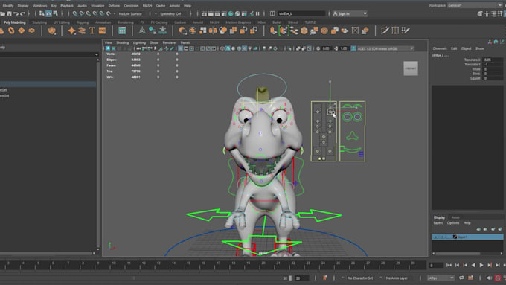Select the Extrude shelf icon
Image resolution: width=506 pixels, height=285 pixels.
pos(273,31)
